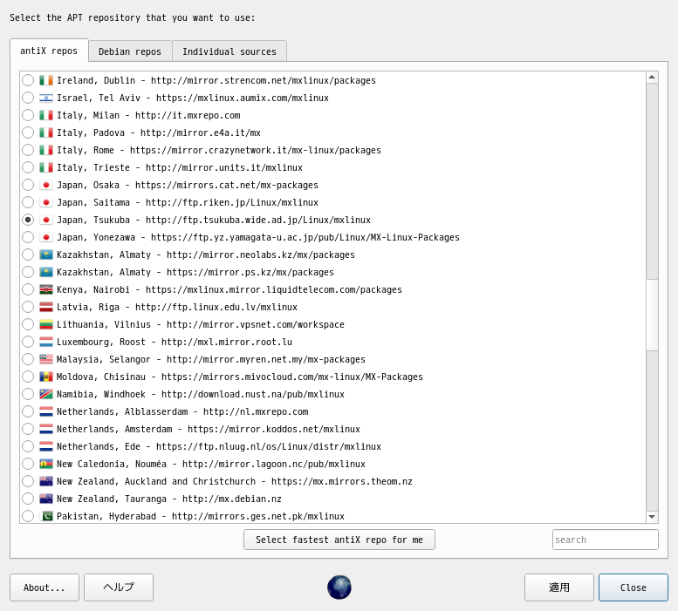Image resolution: width=678 pixels, height=611 pixels.
Task: Click the Italy, Milan it.mxrepo.com entry text
Action: pos(148,115)
